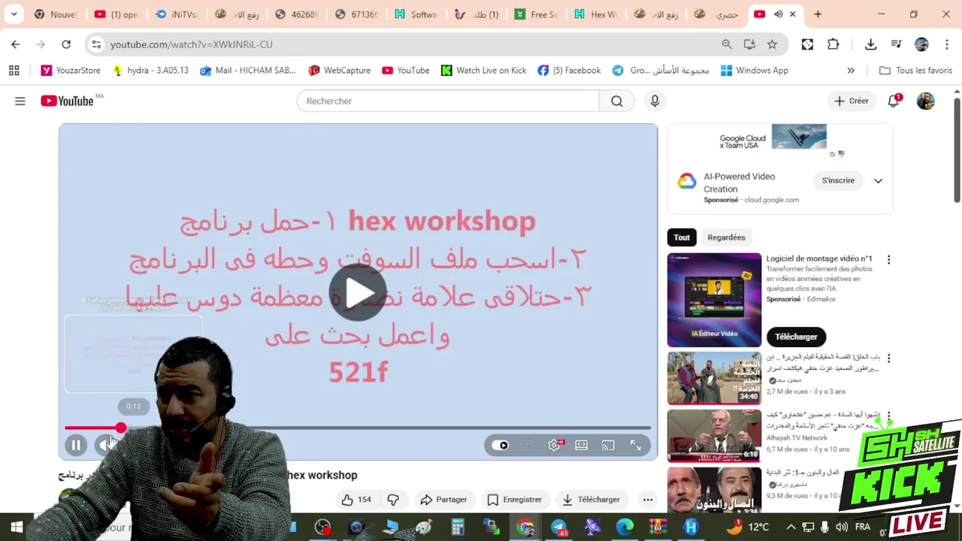
Task: Open the YouTube account avatar menu
Action: 926,101
